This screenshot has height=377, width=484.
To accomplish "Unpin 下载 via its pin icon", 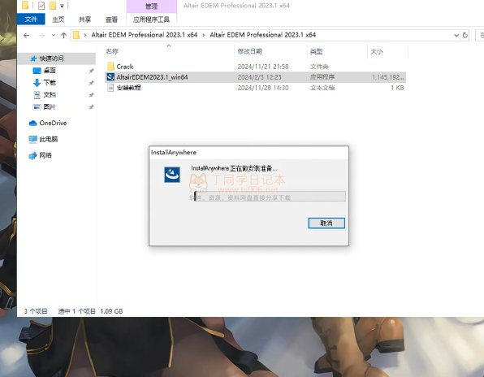I will 91,83.
